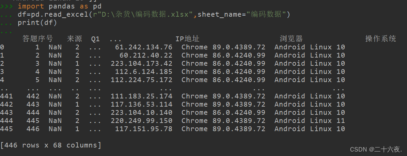Click the "[446 rows x 68 columns]" summary

pos(51,145)
